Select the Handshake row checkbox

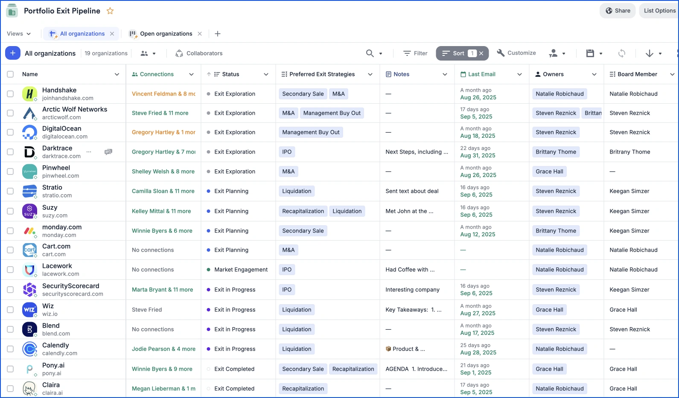(x=10, y=94)
